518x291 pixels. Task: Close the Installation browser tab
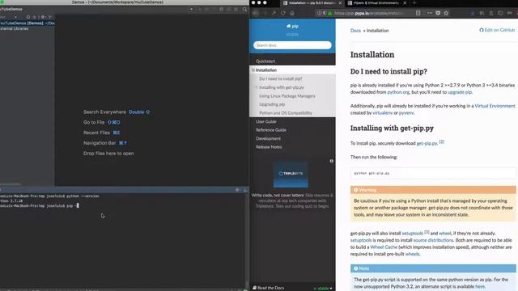(x=340, y=3)
